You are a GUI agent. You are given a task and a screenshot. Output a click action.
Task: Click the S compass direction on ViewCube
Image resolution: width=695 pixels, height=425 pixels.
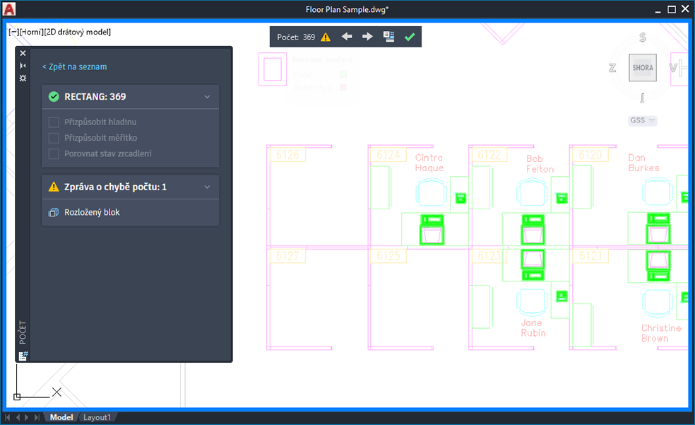click(643, 37)
